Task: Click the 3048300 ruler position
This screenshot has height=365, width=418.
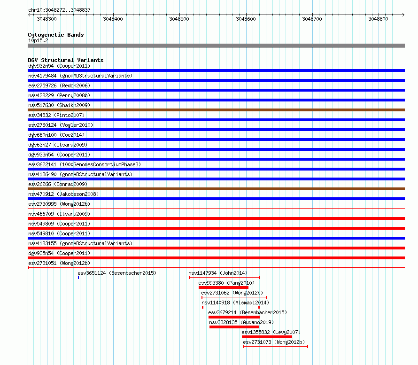Action: coord(46,19)
